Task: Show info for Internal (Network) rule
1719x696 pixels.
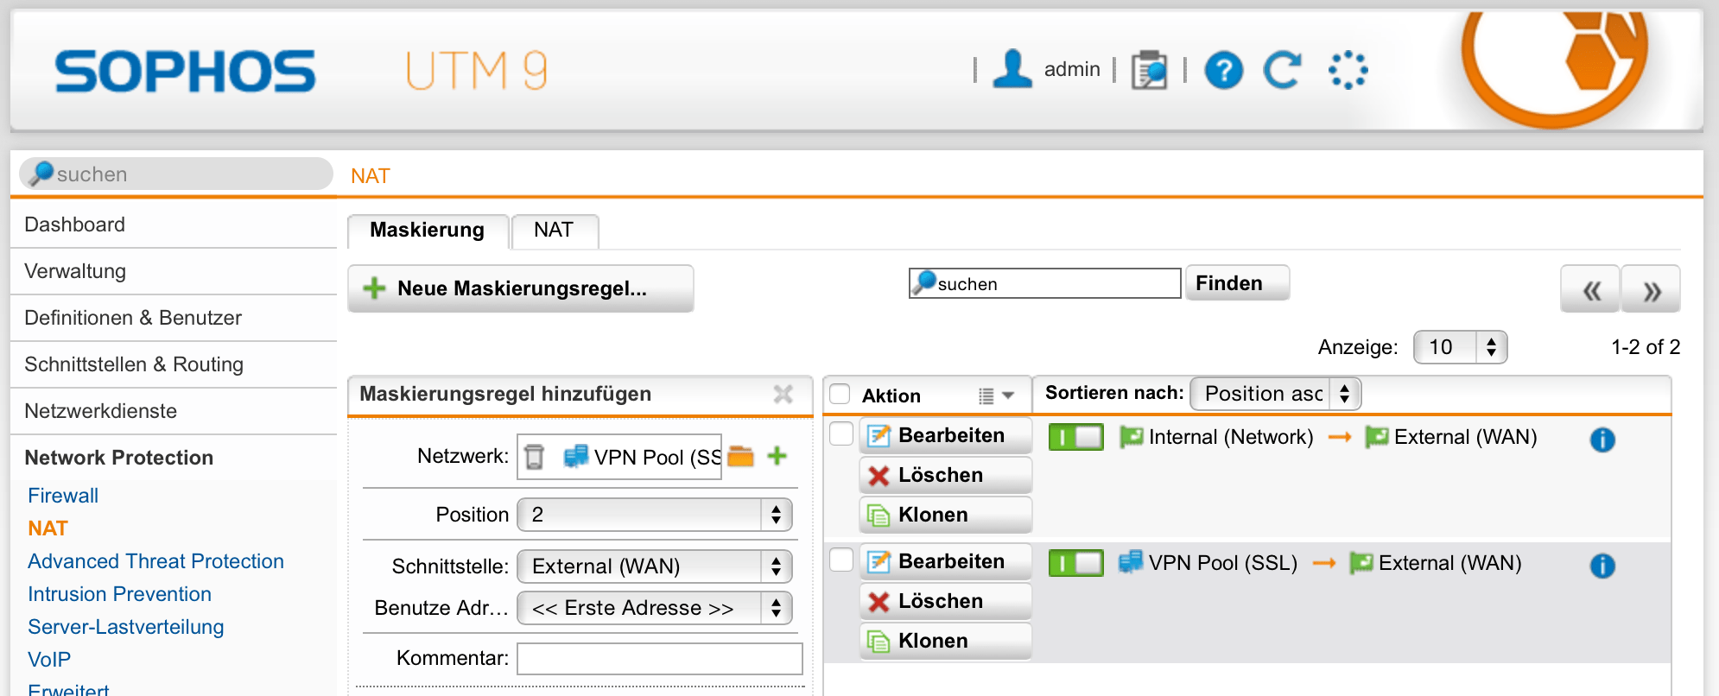Action: click(x=1602, y=440)
